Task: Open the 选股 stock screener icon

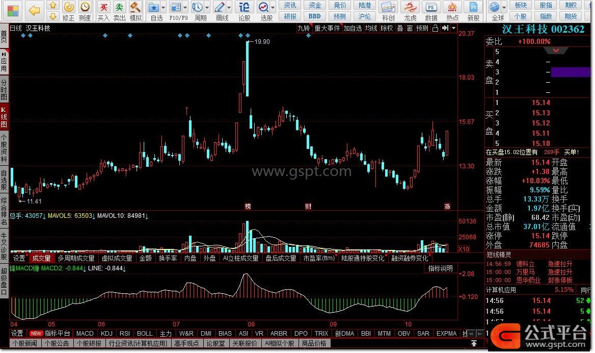Action: 264,11
